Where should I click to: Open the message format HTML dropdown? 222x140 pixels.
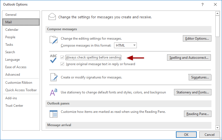126,45
